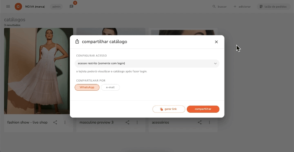Open the messages chat icon
Image resolution: width=294 pixels, height=152 pixels.
[71, 7]
